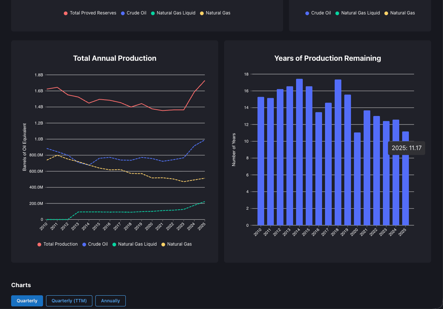Click the red Total Production legend dot
Viewport: 443px width, 309px height.
point(39,245)
